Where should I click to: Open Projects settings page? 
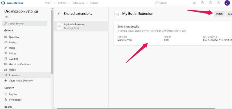[13, 43]
